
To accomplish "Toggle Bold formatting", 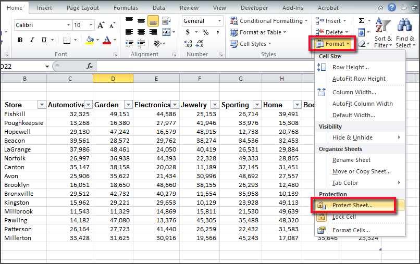I will click(x=20, y=40).
